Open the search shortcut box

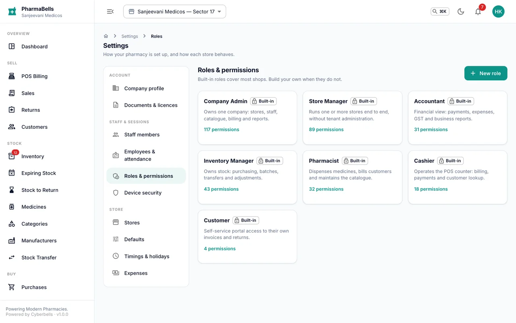[x=440, y=12]
